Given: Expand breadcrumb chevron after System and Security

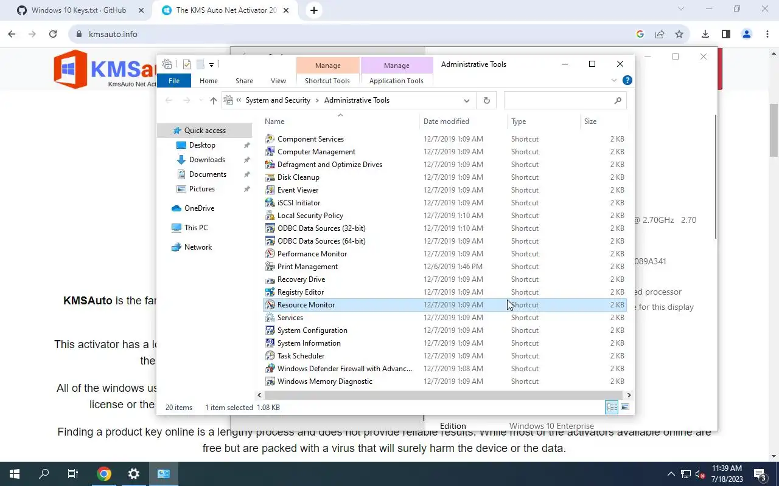Looking at the screenshot, I should 317,100.
